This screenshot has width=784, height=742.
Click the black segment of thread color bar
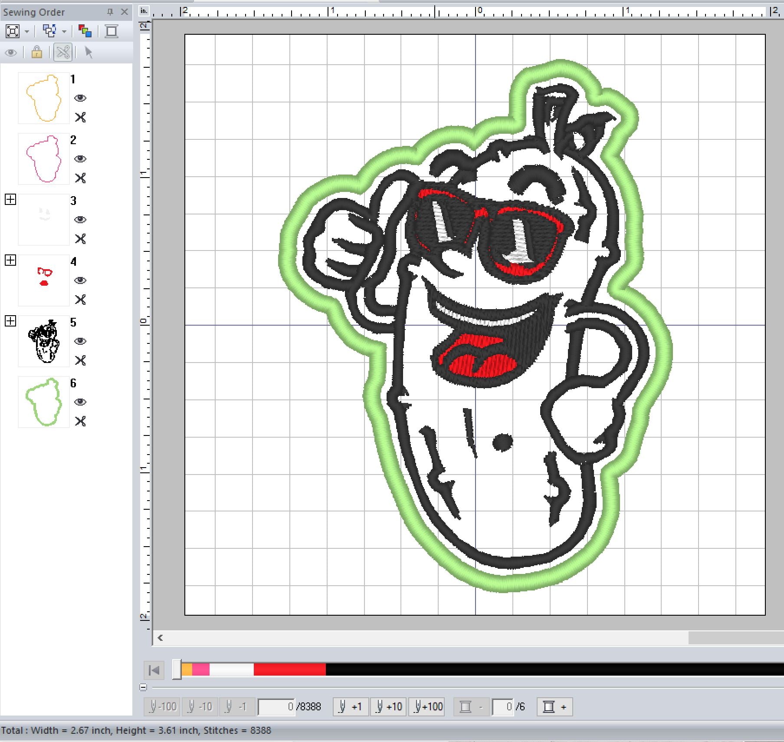pos(555,669)
